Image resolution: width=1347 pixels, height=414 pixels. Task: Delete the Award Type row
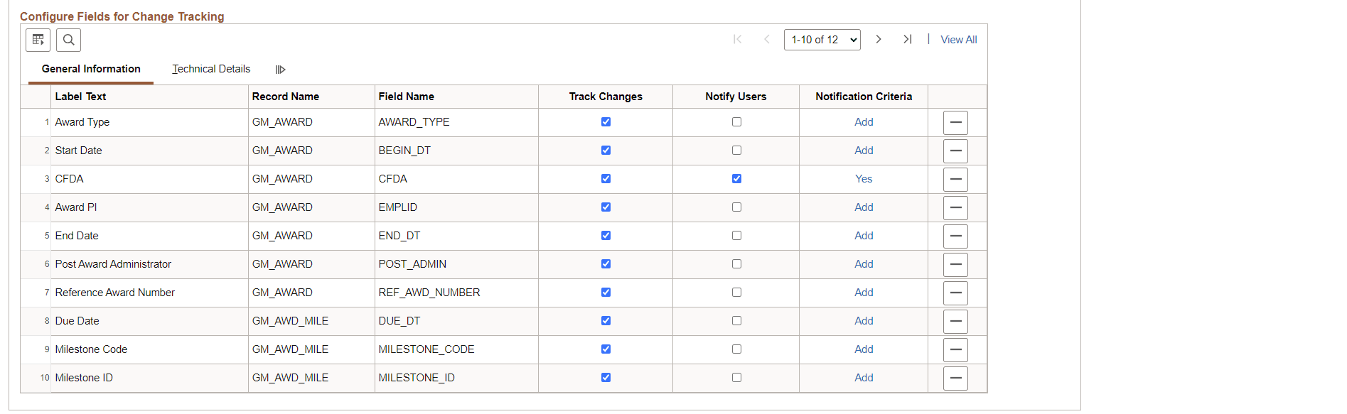click(x=955, y=123)
